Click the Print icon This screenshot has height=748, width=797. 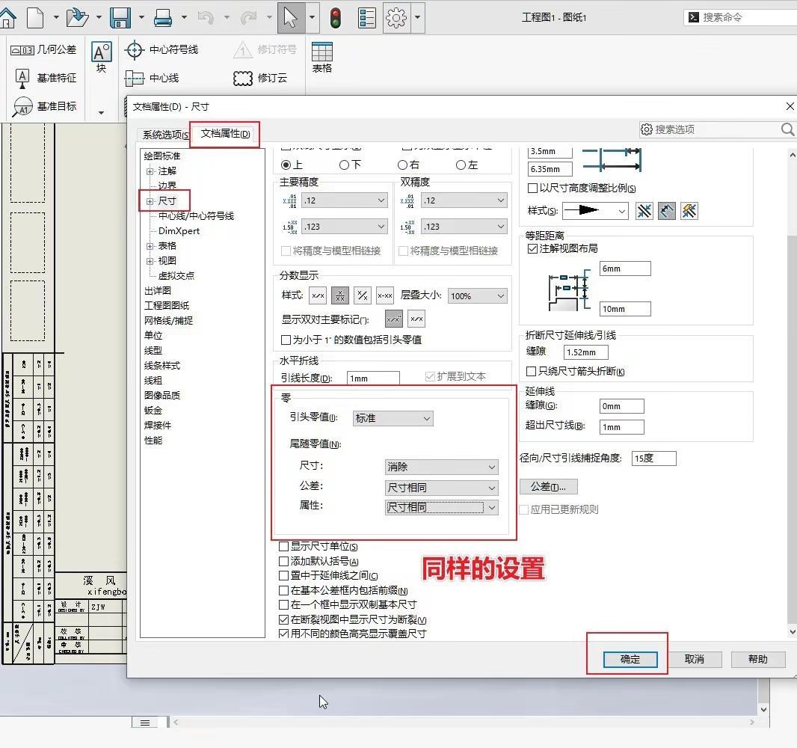(x=163, y=18)
